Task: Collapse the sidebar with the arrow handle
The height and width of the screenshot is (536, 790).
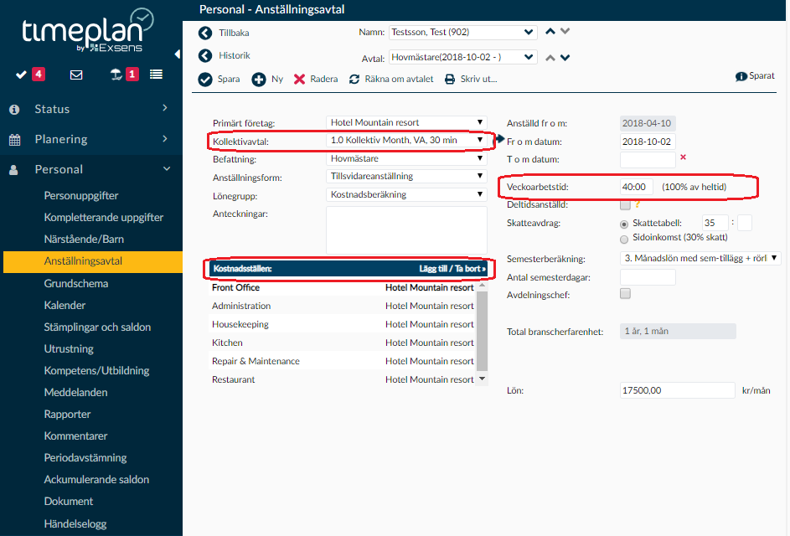Action: [178, 54]
